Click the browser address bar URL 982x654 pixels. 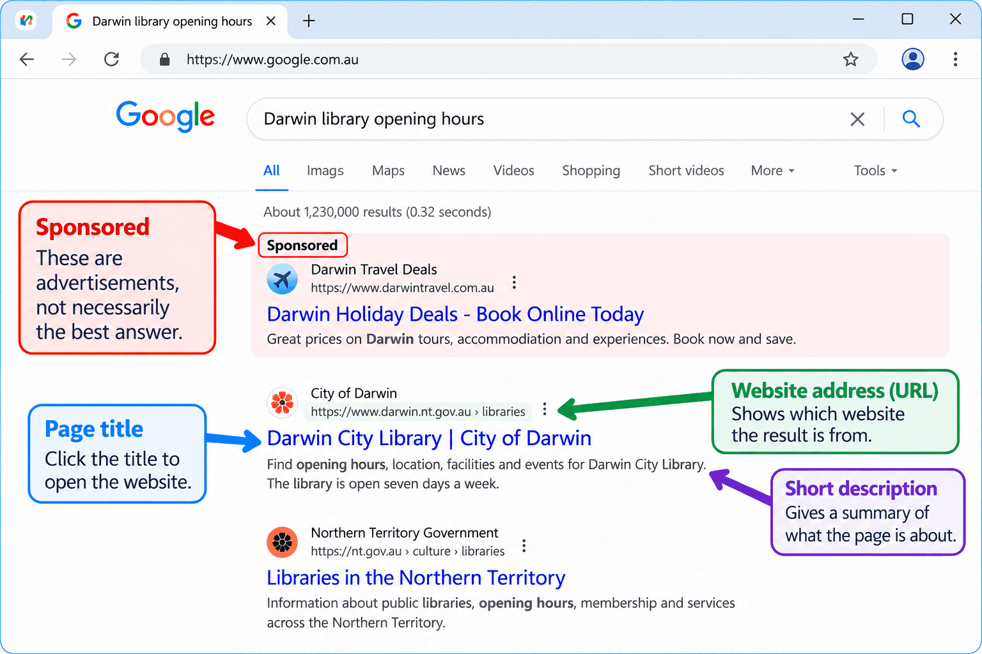[x=272, y=59]
